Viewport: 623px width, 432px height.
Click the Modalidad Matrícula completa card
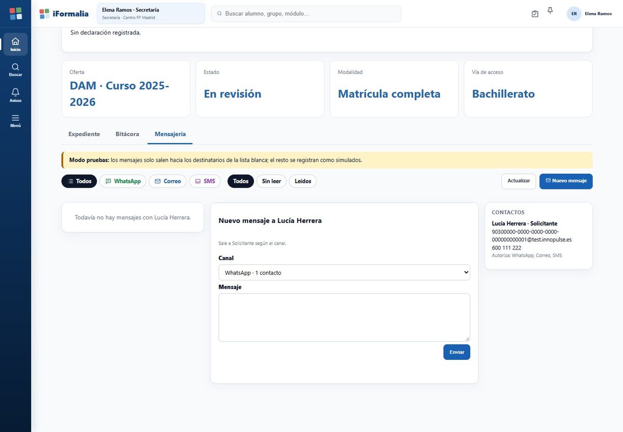(x=394, y=89)
